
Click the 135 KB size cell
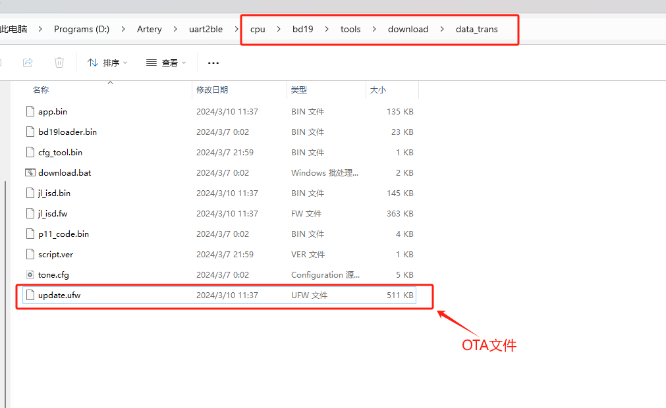(x=400, y=112)
